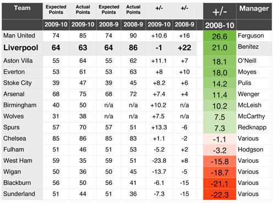Click Spurs' +13.3 value
Viewport: 275px width, 203px height.
tap(159, 127)
